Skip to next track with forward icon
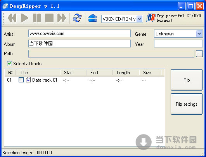The image size is (206, 157). tap(62, 18)
